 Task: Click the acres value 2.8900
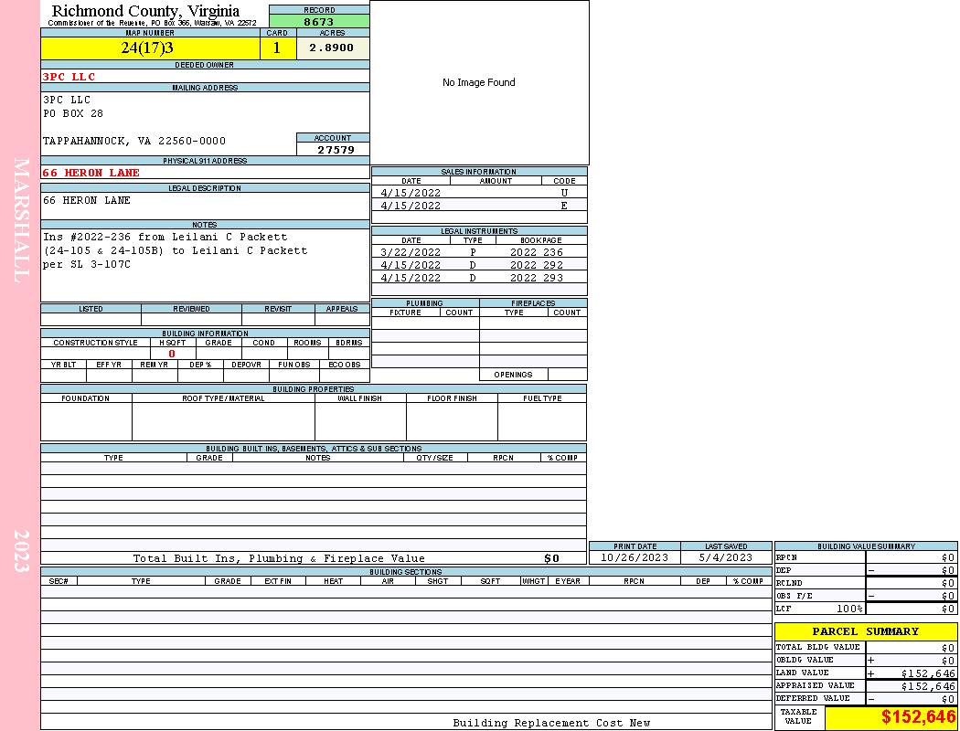[332, 48]
